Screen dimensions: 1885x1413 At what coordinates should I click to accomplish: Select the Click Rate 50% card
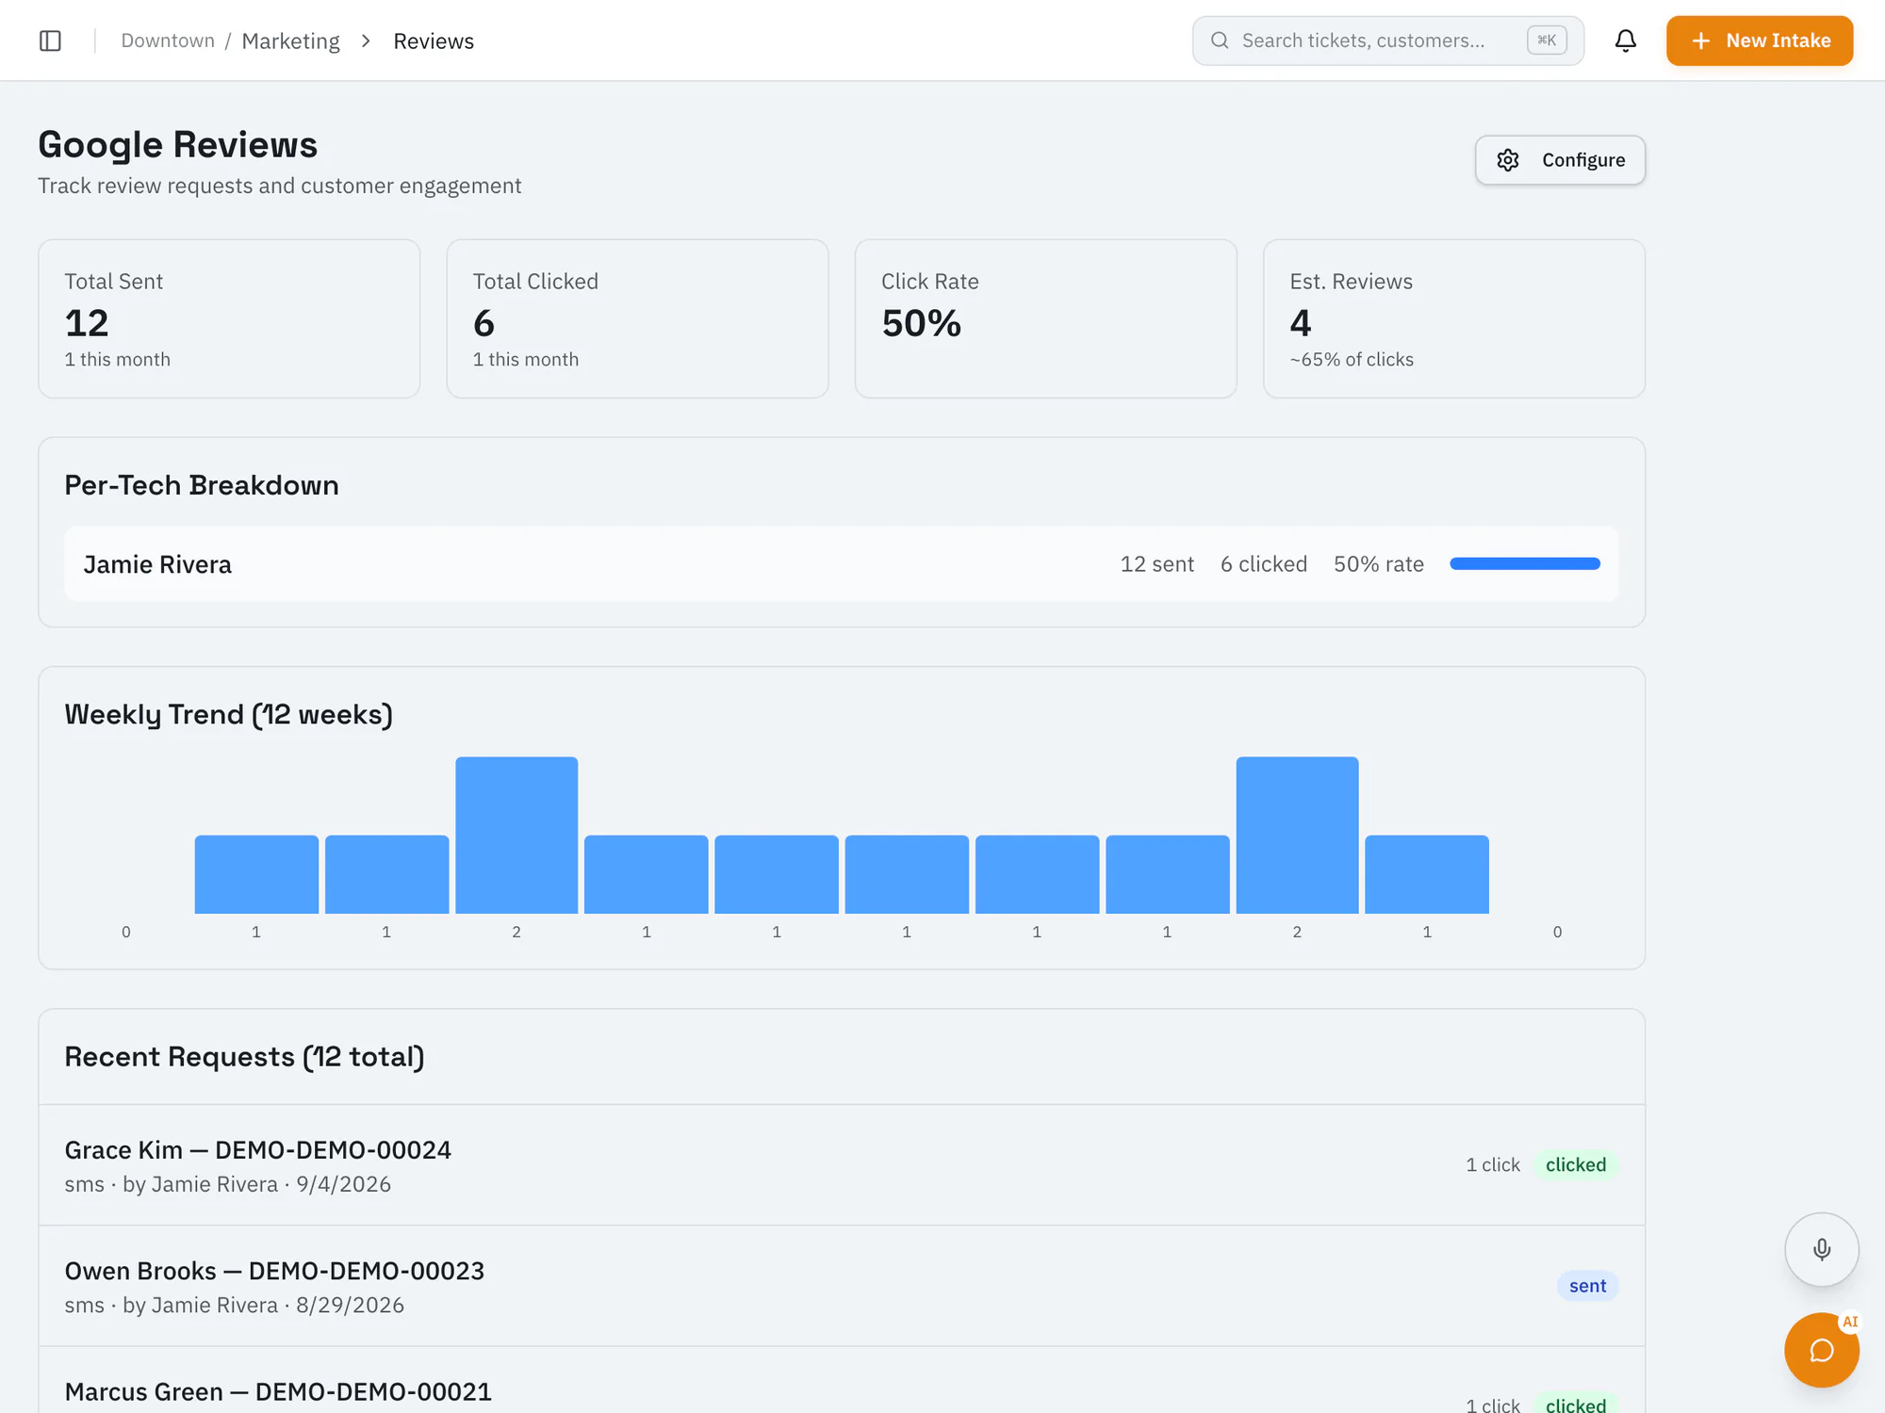click(x=1045, y=318)
